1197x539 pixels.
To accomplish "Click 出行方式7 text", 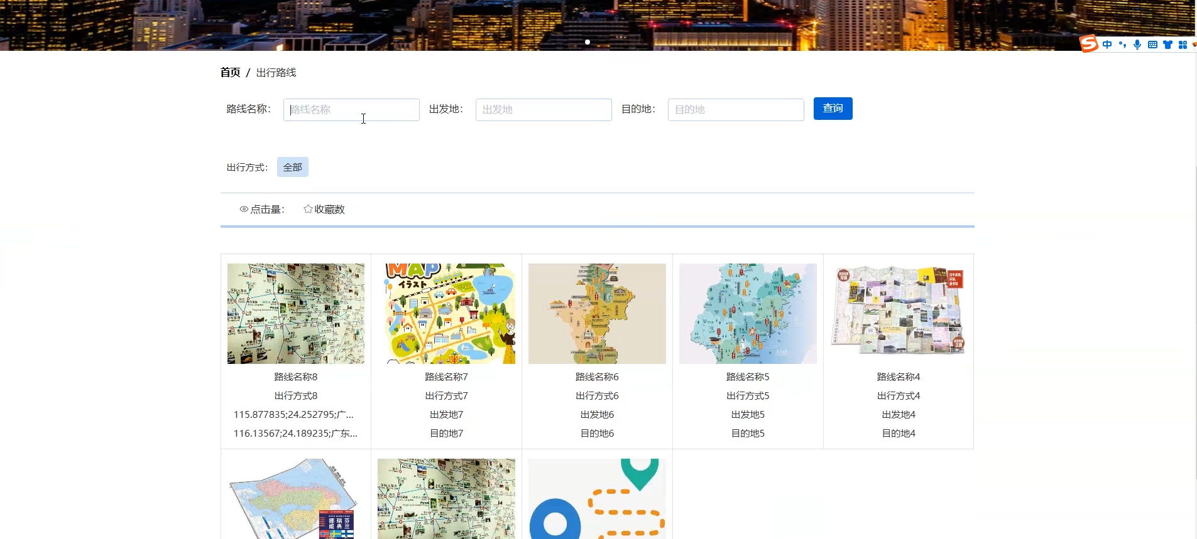I will pos(446,396).
